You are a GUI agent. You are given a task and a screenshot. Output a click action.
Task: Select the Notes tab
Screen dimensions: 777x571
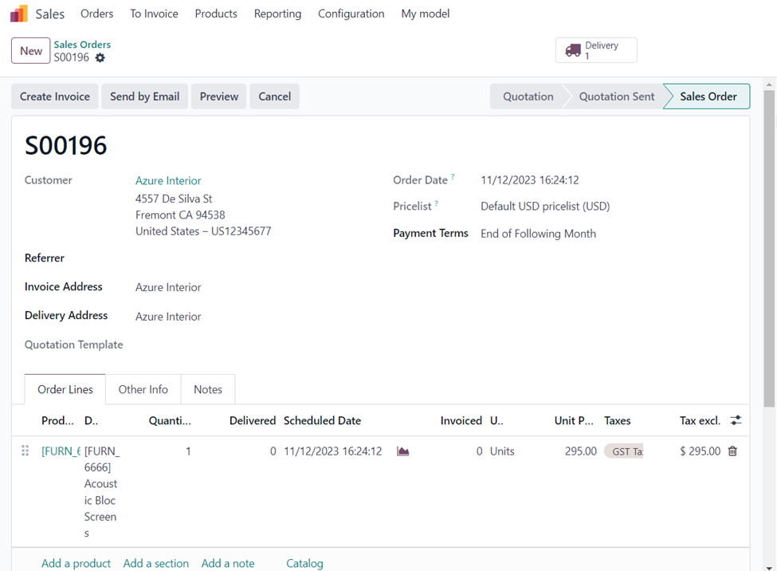208,389
